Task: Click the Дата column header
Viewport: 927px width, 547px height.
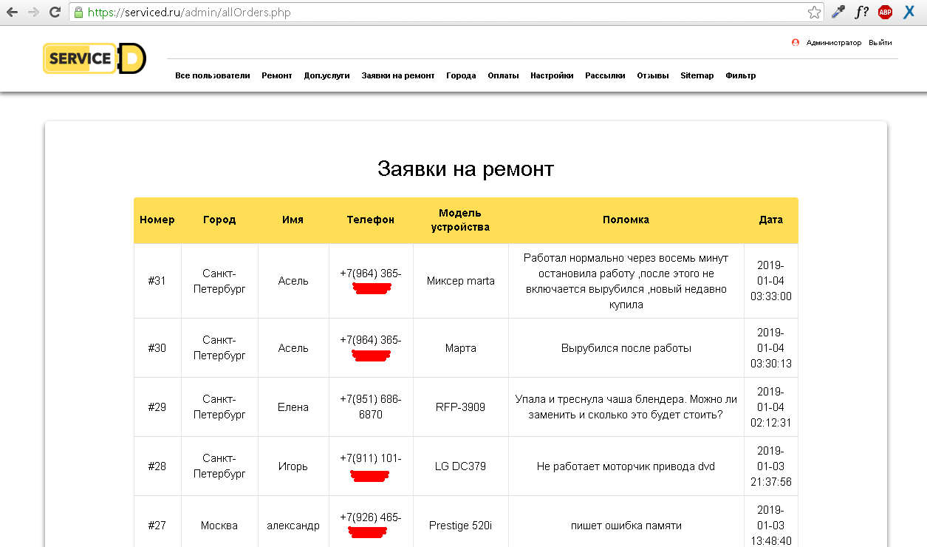Action: point(771,220)
